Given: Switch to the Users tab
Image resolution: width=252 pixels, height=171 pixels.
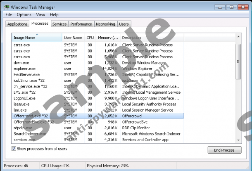Looking at the screenshot, I should coord(124,24).
